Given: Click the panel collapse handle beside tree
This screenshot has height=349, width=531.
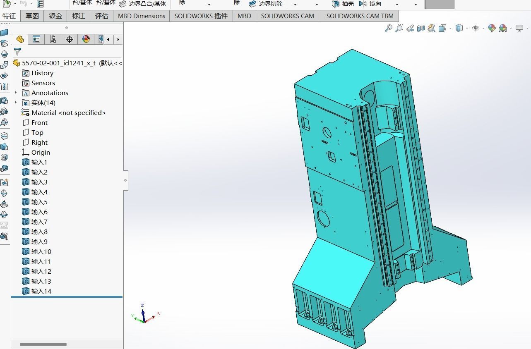Looking at the screenshot, I should pyautogui.click(x=125, y=180).
